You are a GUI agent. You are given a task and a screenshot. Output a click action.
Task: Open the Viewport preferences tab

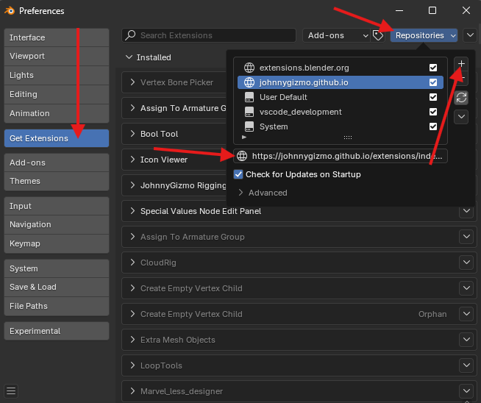coord(57,56)
